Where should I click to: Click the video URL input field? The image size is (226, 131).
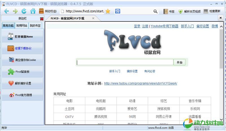(125, 62)
